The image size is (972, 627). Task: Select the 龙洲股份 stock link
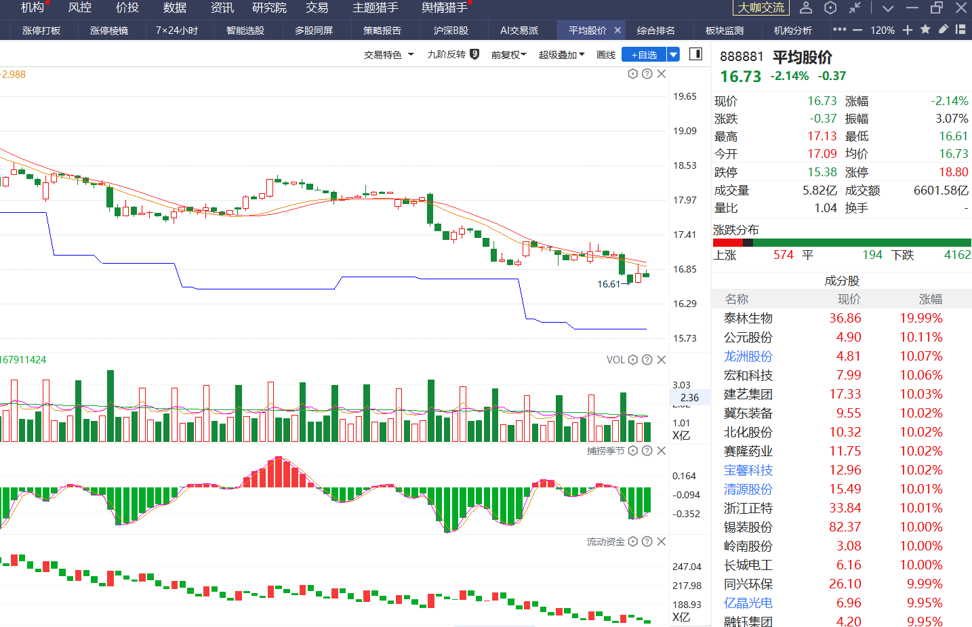click(748, 356)
